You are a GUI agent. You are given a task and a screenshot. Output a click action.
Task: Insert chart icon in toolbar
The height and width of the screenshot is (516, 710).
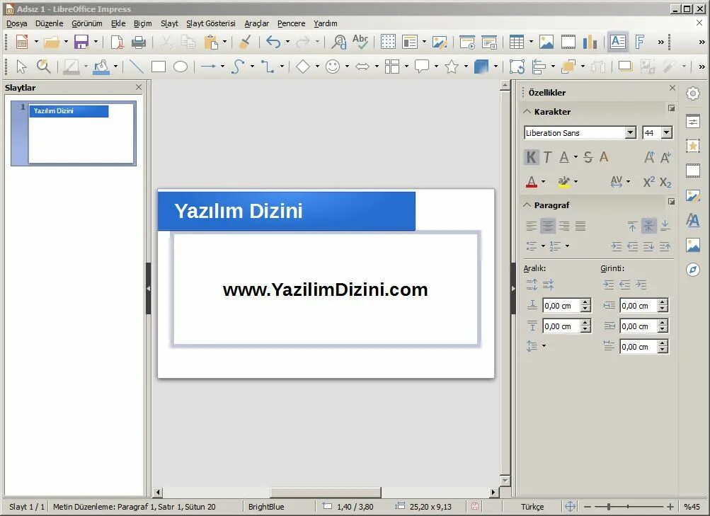click(x=590, y=42)
